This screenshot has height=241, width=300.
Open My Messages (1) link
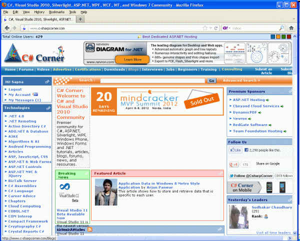(24, 100)
